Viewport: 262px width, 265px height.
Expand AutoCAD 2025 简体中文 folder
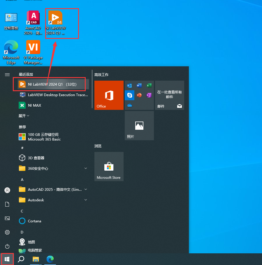pyautogui.click(x=86, y=189)
